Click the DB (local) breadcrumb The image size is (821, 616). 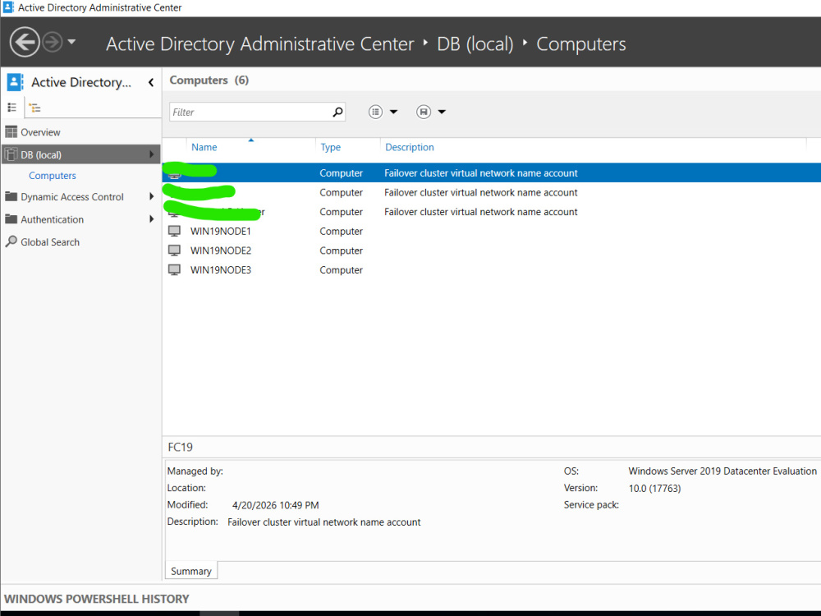[x=475, y=44]
